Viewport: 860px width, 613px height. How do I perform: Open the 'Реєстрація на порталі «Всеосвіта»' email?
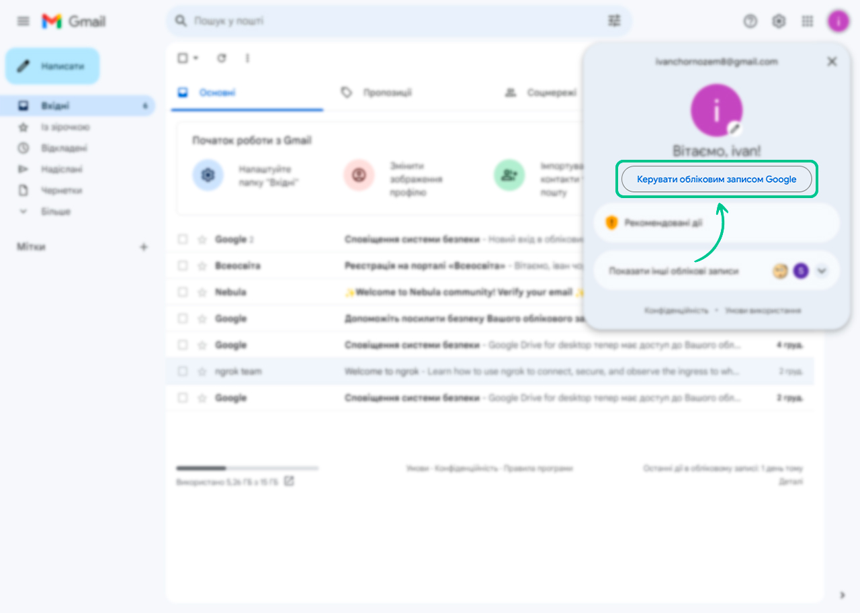[425, 266]
